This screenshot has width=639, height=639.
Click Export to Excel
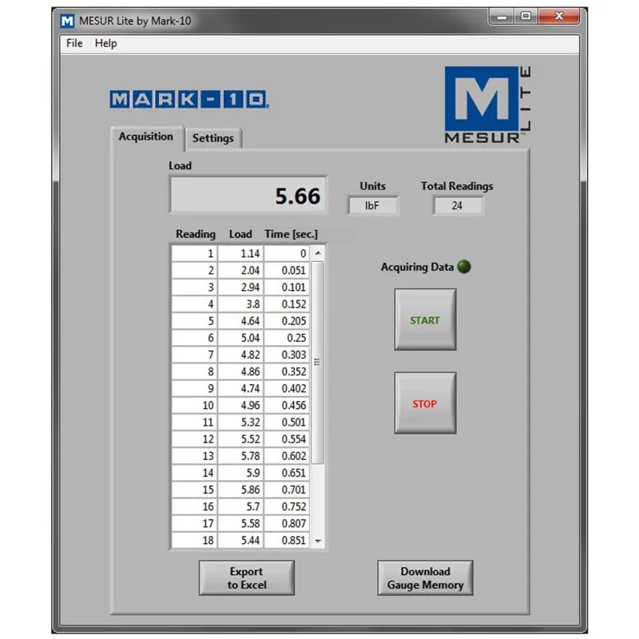click(246, 577)
